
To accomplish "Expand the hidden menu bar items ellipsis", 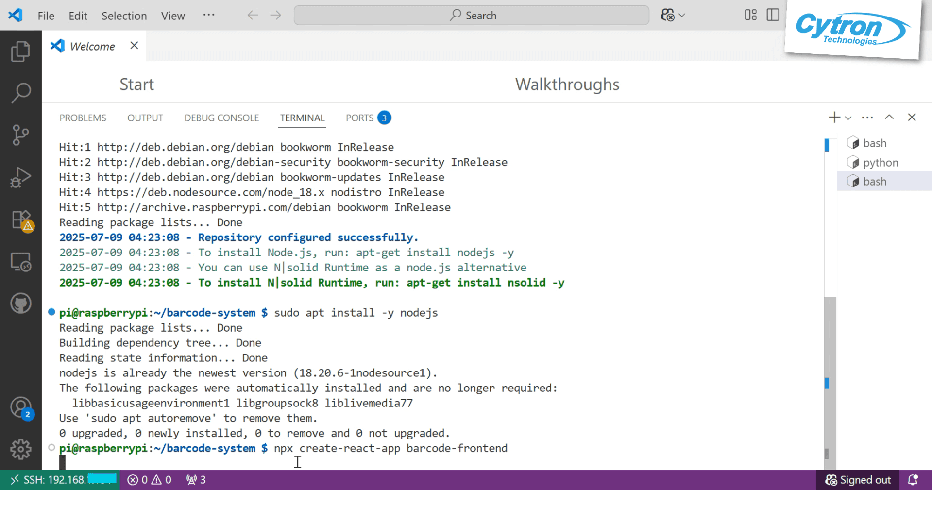I will [x=209, y=15].
